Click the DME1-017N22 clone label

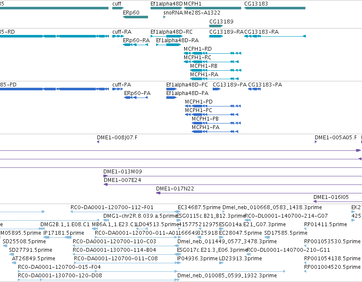point(175,189)
